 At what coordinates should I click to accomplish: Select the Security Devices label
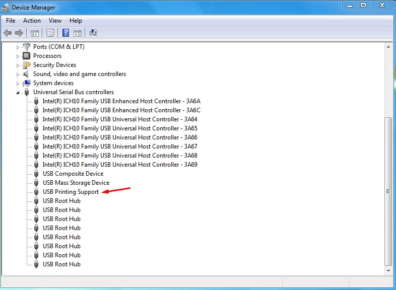[x=54, y=65]
